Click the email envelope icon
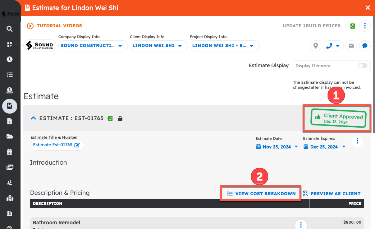 point(351,46)
